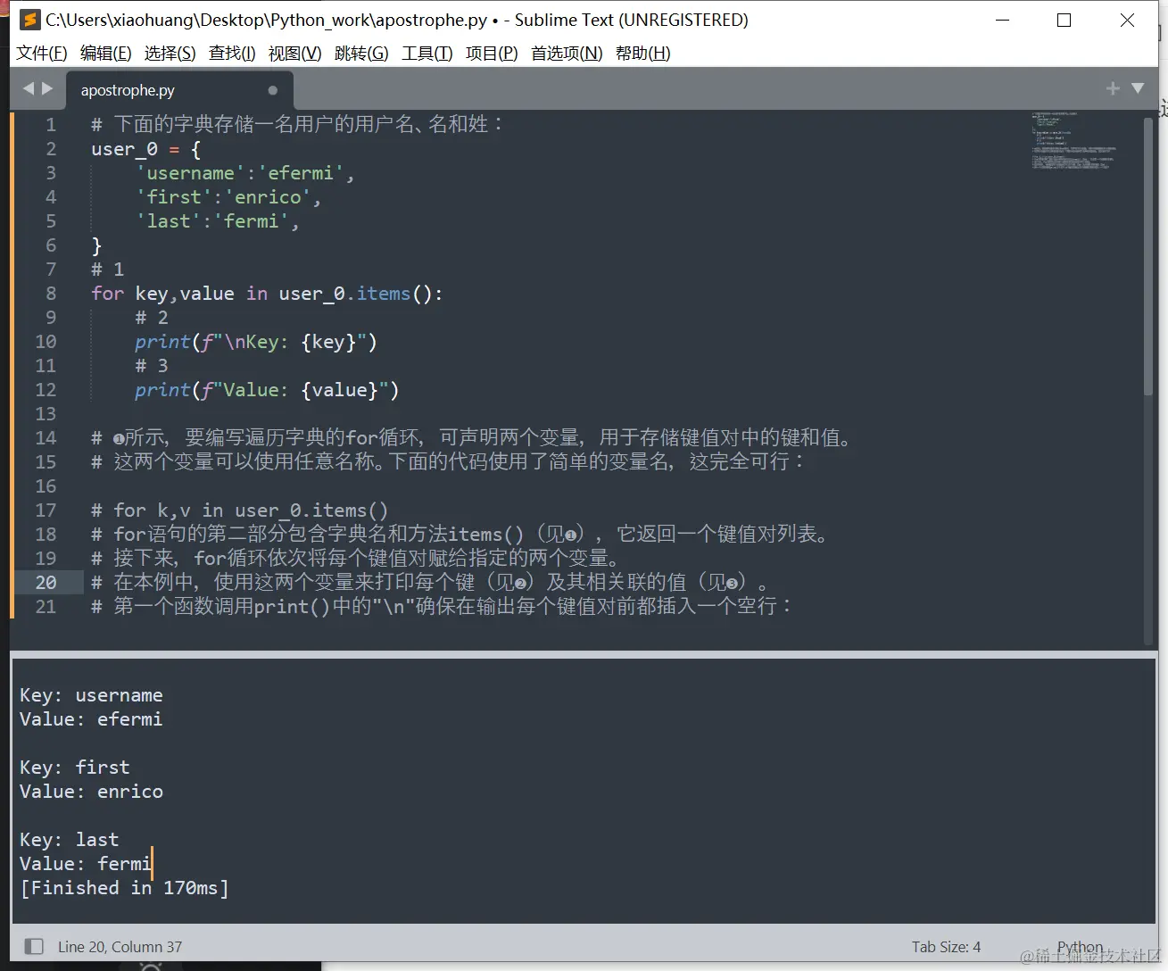This screenshot has height=971, width=1168.
Task: Click the comment '# for k,v in user_0.items()'
Action: (240, 510)
